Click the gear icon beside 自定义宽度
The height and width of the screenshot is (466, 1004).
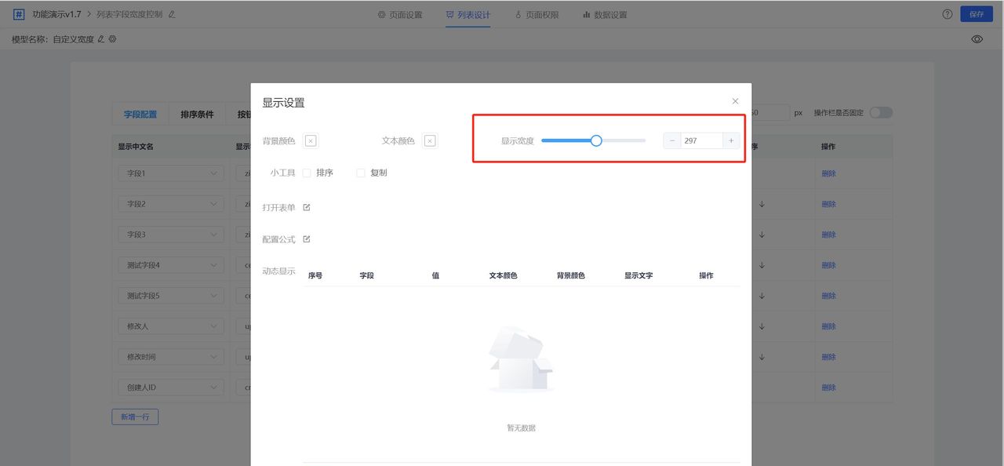[x=111, y=38]
